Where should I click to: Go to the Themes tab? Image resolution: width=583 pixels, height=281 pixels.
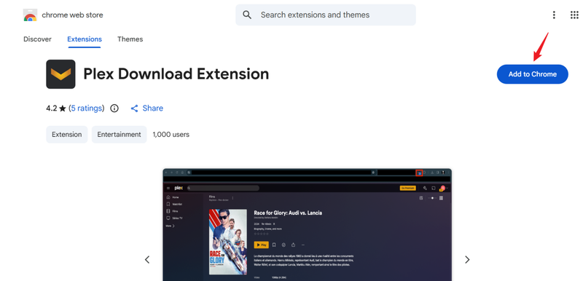[130, 39]
